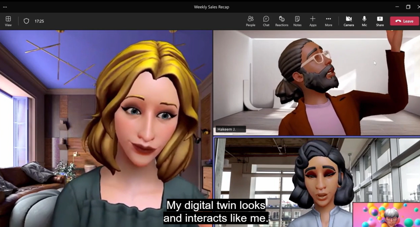Share your screen content
Viewport: 420px width, 227px height.
click(380, 21)
